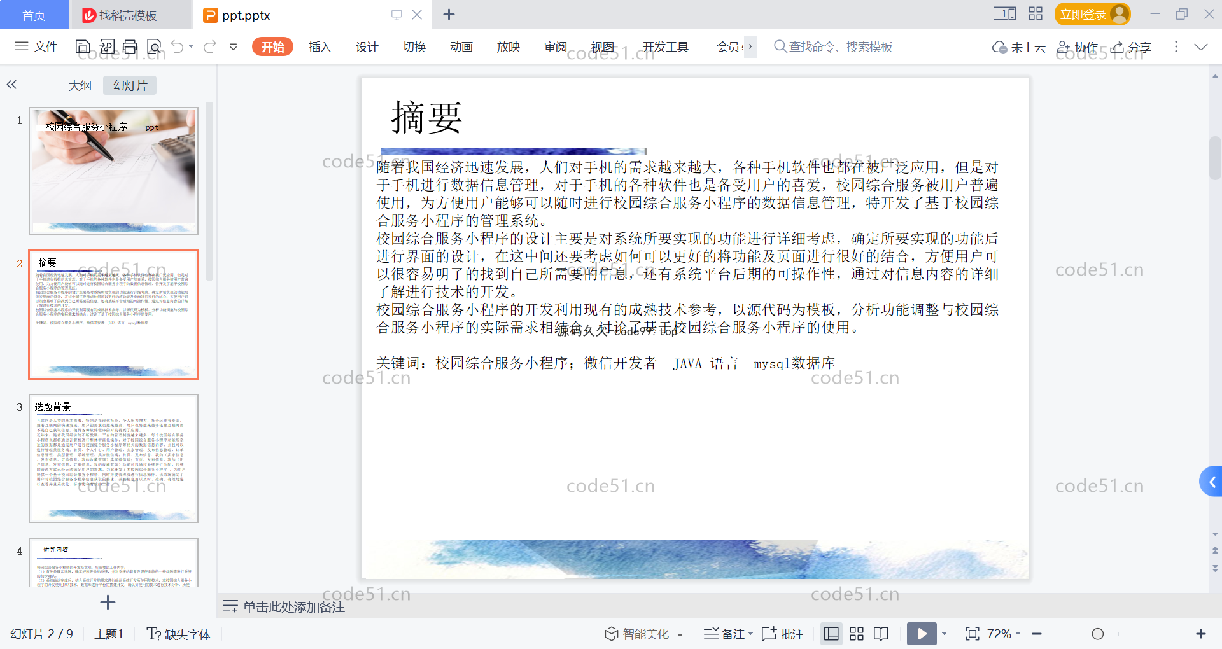This screenshot has height=649, width=1222.
Task: Close the ppt.pptx document tab
Action: 417,15
